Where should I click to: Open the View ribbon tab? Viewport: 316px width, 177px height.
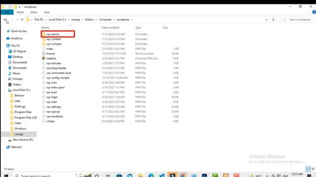[x=47, y=12]
